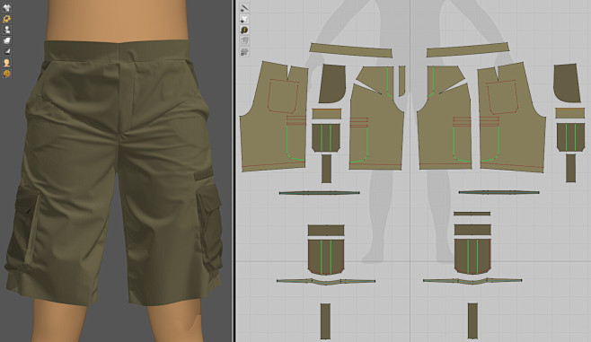Toggle seam line display icon in 2D window
This screenshot has height=342, width=591.
pyautogui.click(x=244, y=8)
